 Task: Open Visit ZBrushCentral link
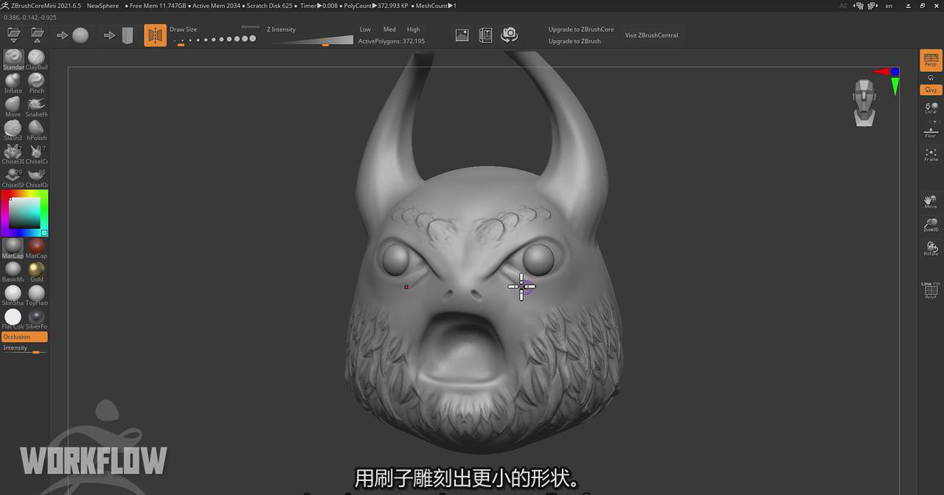651,35
